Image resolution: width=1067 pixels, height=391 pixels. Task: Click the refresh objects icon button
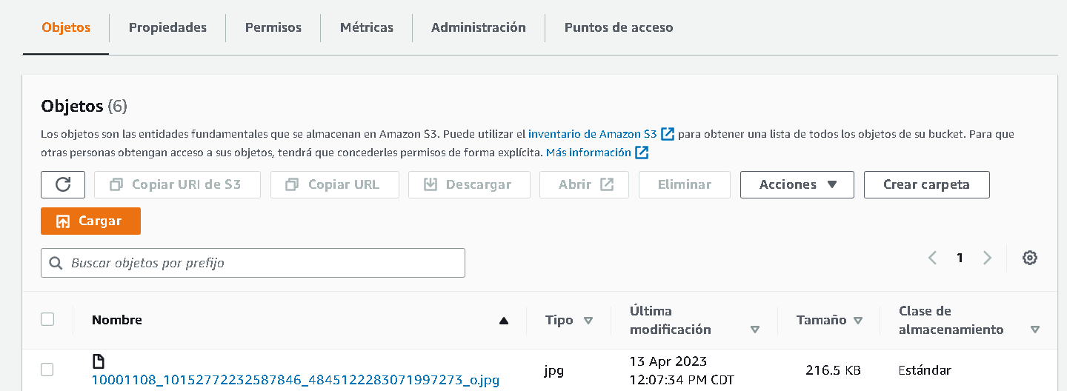(x=63, y=184)
